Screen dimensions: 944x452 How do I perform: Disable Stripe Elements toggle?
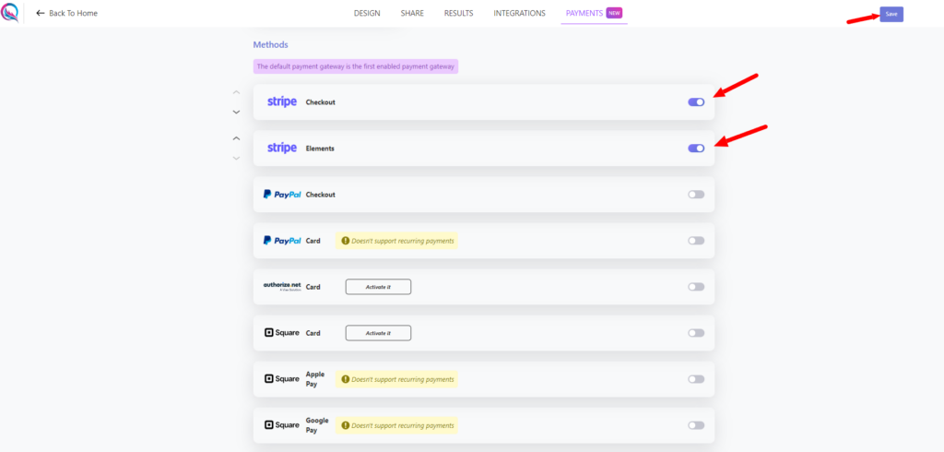(x=696, y=149)
